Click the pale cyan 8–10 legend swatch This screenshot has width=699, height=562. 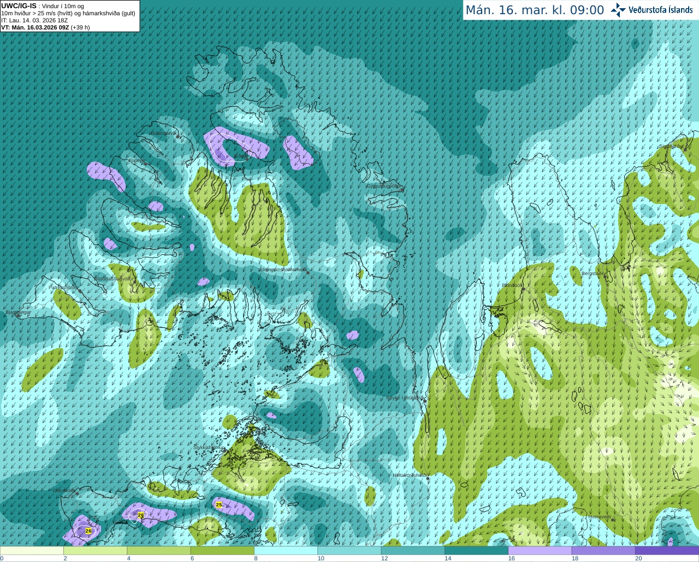click(x=286, y=551)
